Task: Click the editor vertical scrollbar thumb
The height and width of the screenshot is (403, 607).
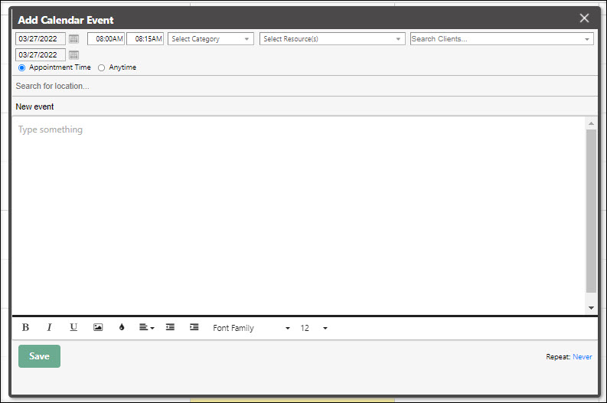Action: (591, 211)
